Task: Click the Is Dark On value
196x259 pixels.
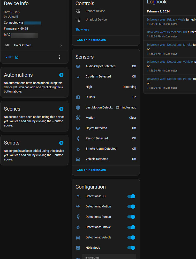Action: pyautogui.click(x=134, y=97)
